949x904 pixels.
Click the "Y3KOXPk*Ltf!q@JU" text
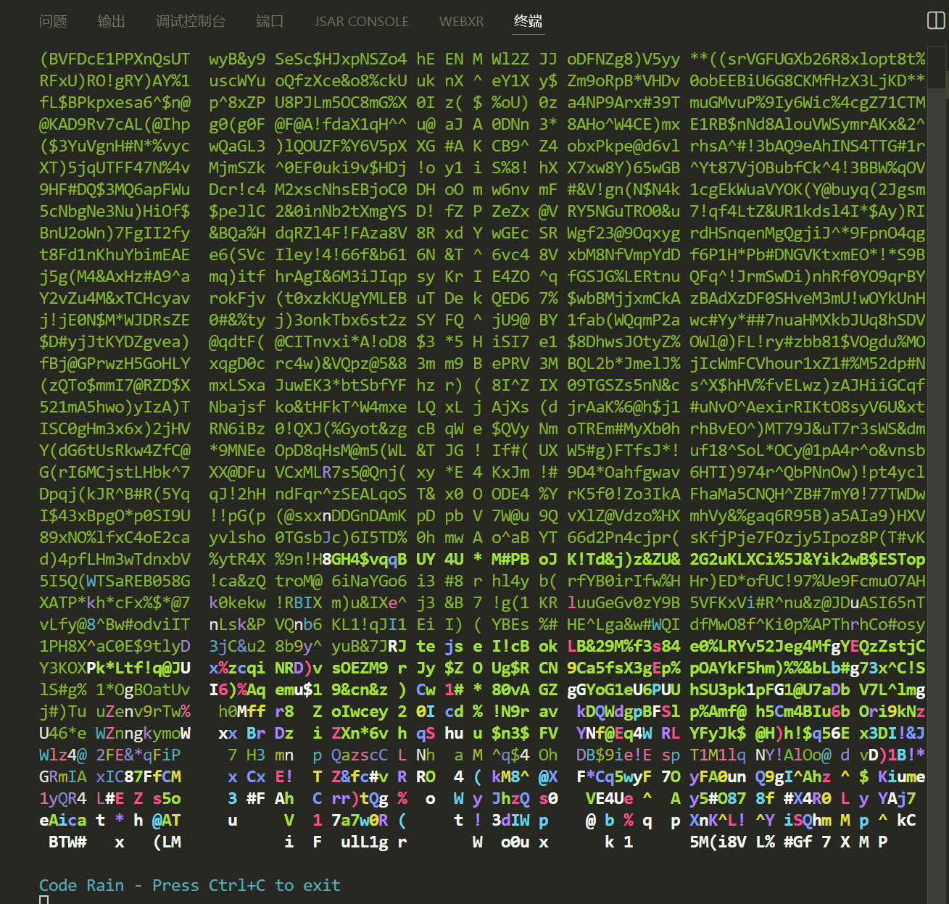click(x=115, y=668)
